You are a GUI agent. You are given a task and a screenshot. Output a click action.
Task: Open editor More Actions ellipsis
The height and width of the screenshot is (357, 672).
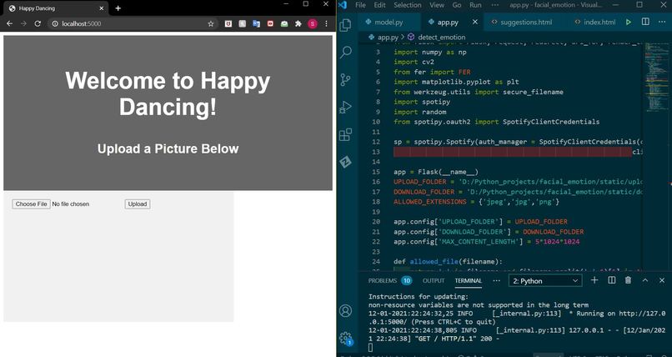click(662, 22)
